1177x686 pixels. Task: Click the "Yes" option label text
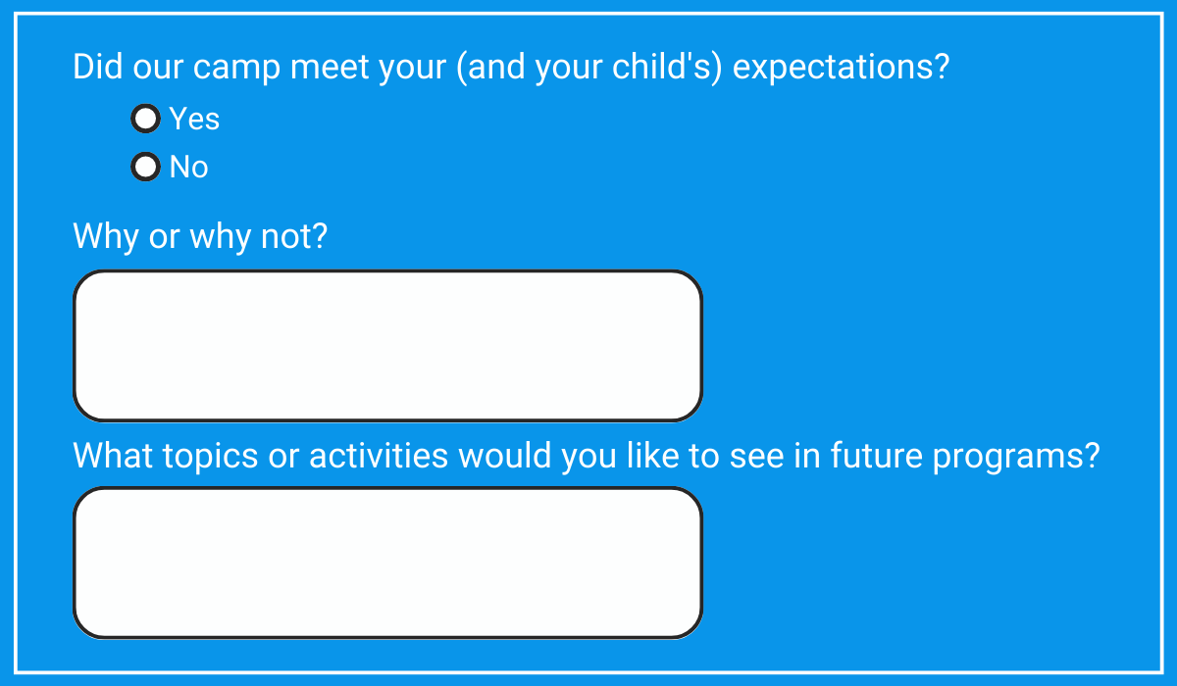194,119
